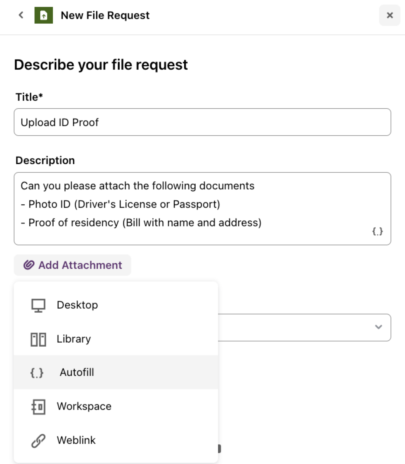Select the Autofill attachment option

(116, 372)
